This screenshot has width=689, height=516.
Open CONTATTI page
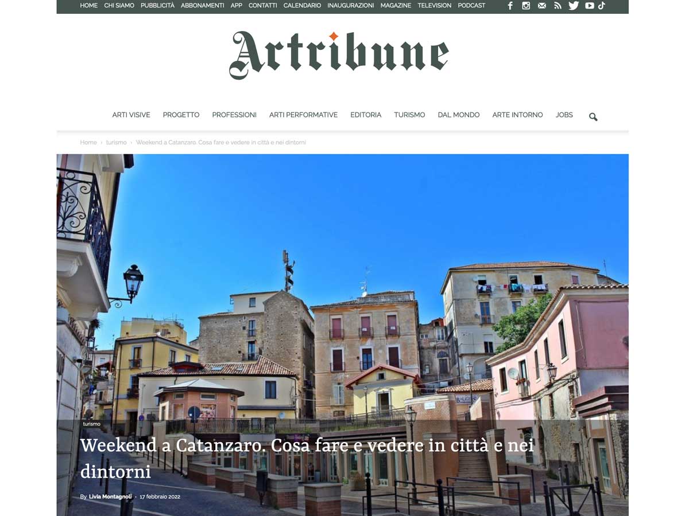click(x=263, y=6)
